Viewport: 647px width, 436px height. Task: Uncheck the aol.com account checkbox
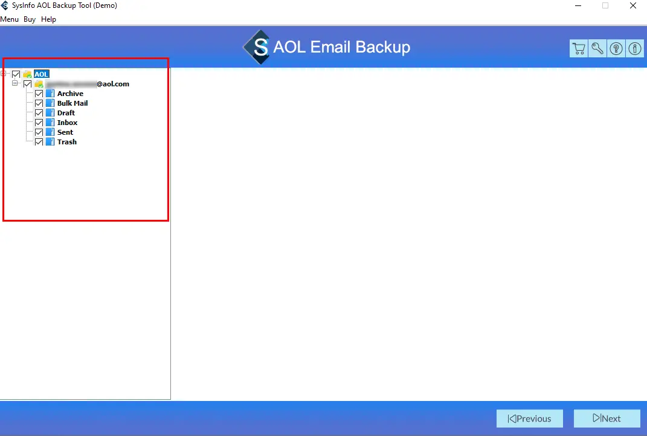click(x=28, y=84)
